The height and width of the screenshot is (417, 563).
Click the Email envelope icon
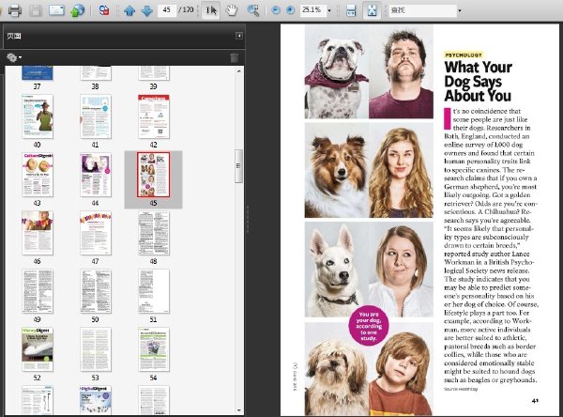click(56, 10)
